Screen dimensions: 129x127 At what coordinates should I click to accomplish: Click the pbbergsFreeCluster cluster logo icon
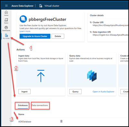[23, 19]
